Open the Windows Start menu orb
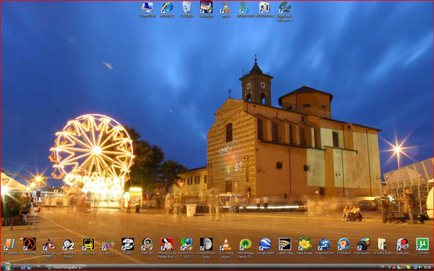Image resolution: width=434 pixels, height=271 pixels. (8, 267)
